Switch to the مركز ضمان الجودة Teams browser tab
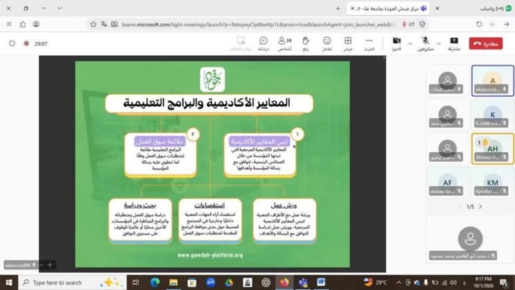The height and width of the screenshot is (290, 515). pos(388,8)
